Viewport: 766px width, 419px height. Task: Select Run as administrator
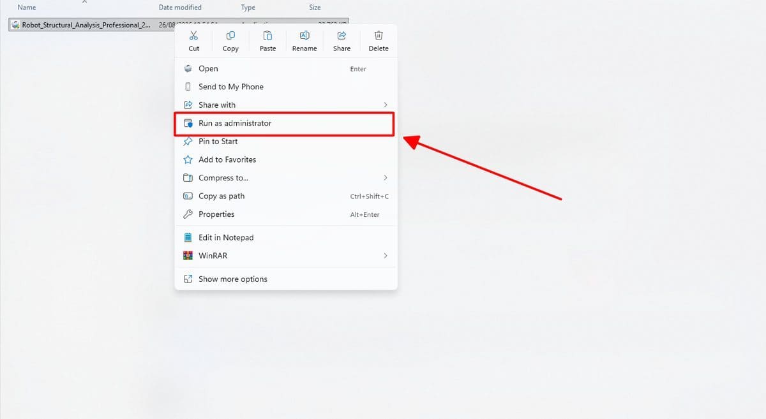[286, 123]
